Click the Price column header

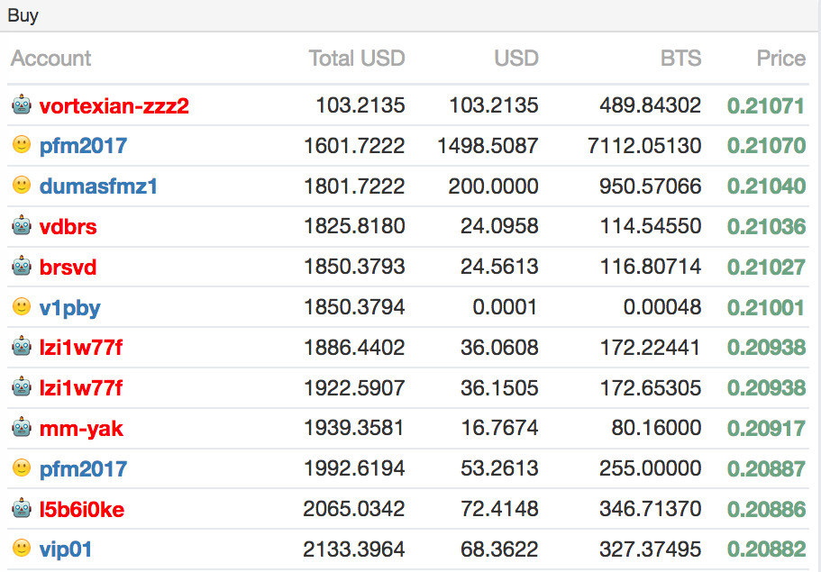pos(781,58)
